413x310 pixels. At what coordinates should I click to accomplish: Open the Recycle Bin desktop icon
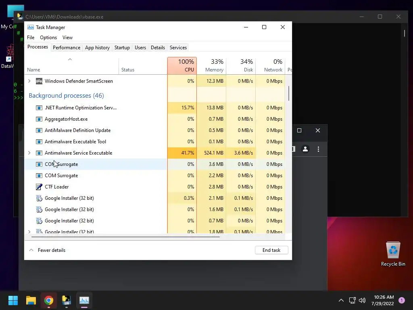coord(393,254)
